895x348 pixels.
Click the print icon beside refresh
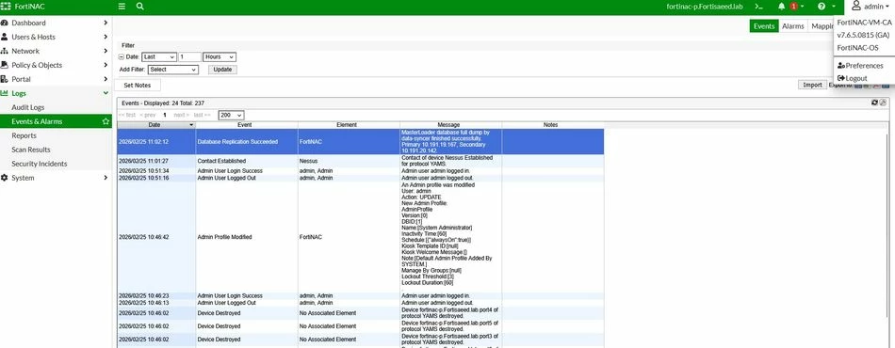click(883, 103)
